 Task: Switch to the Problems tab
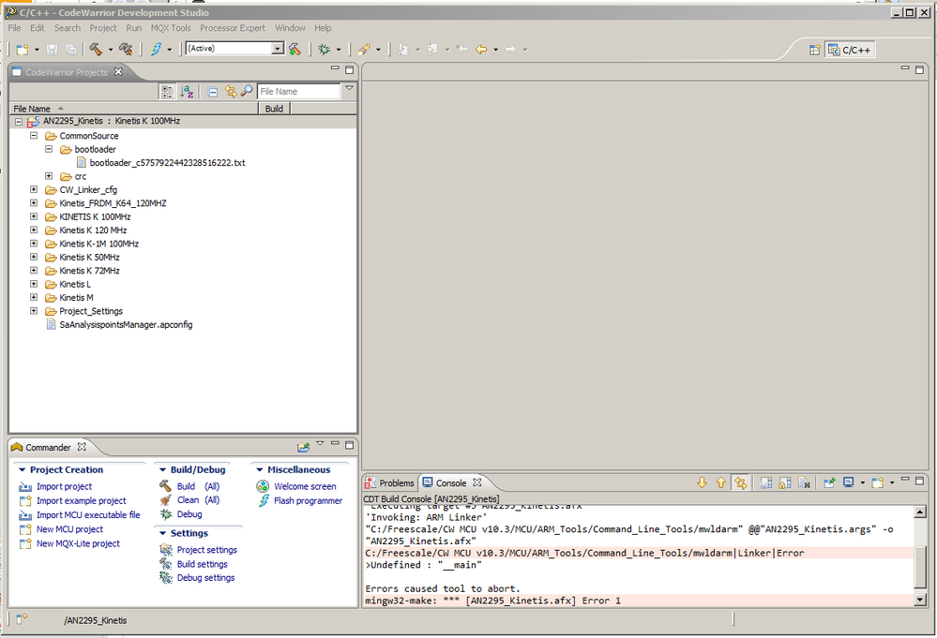(390, 482)
